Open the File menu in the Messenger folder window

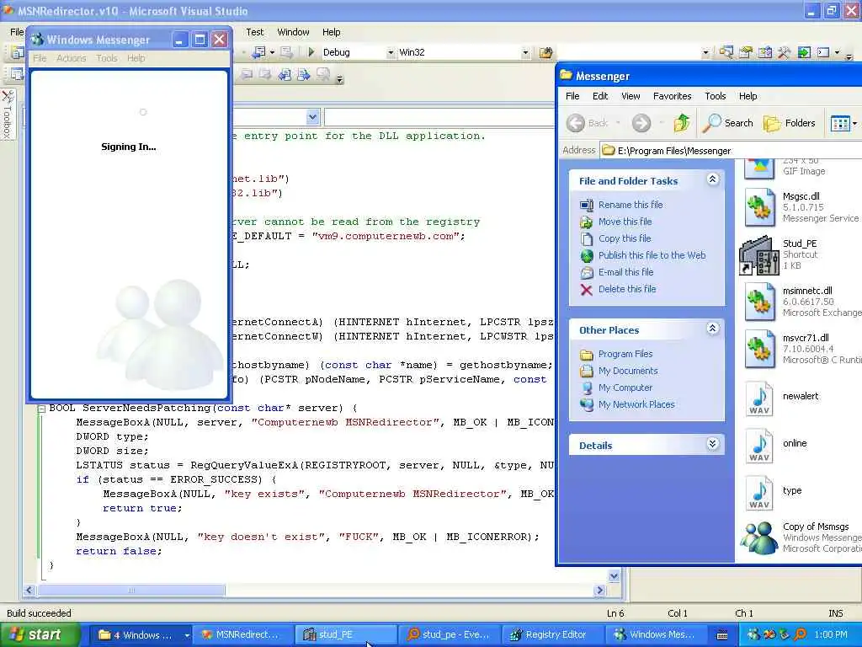point(572,96)
